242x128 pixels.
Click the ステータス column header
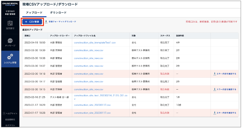point(165,36)
